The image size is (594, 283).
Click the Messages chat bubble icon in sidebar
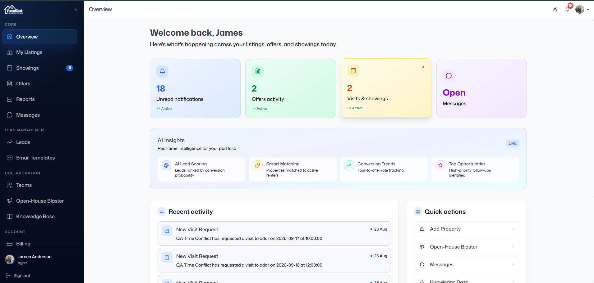click(10, 115)
